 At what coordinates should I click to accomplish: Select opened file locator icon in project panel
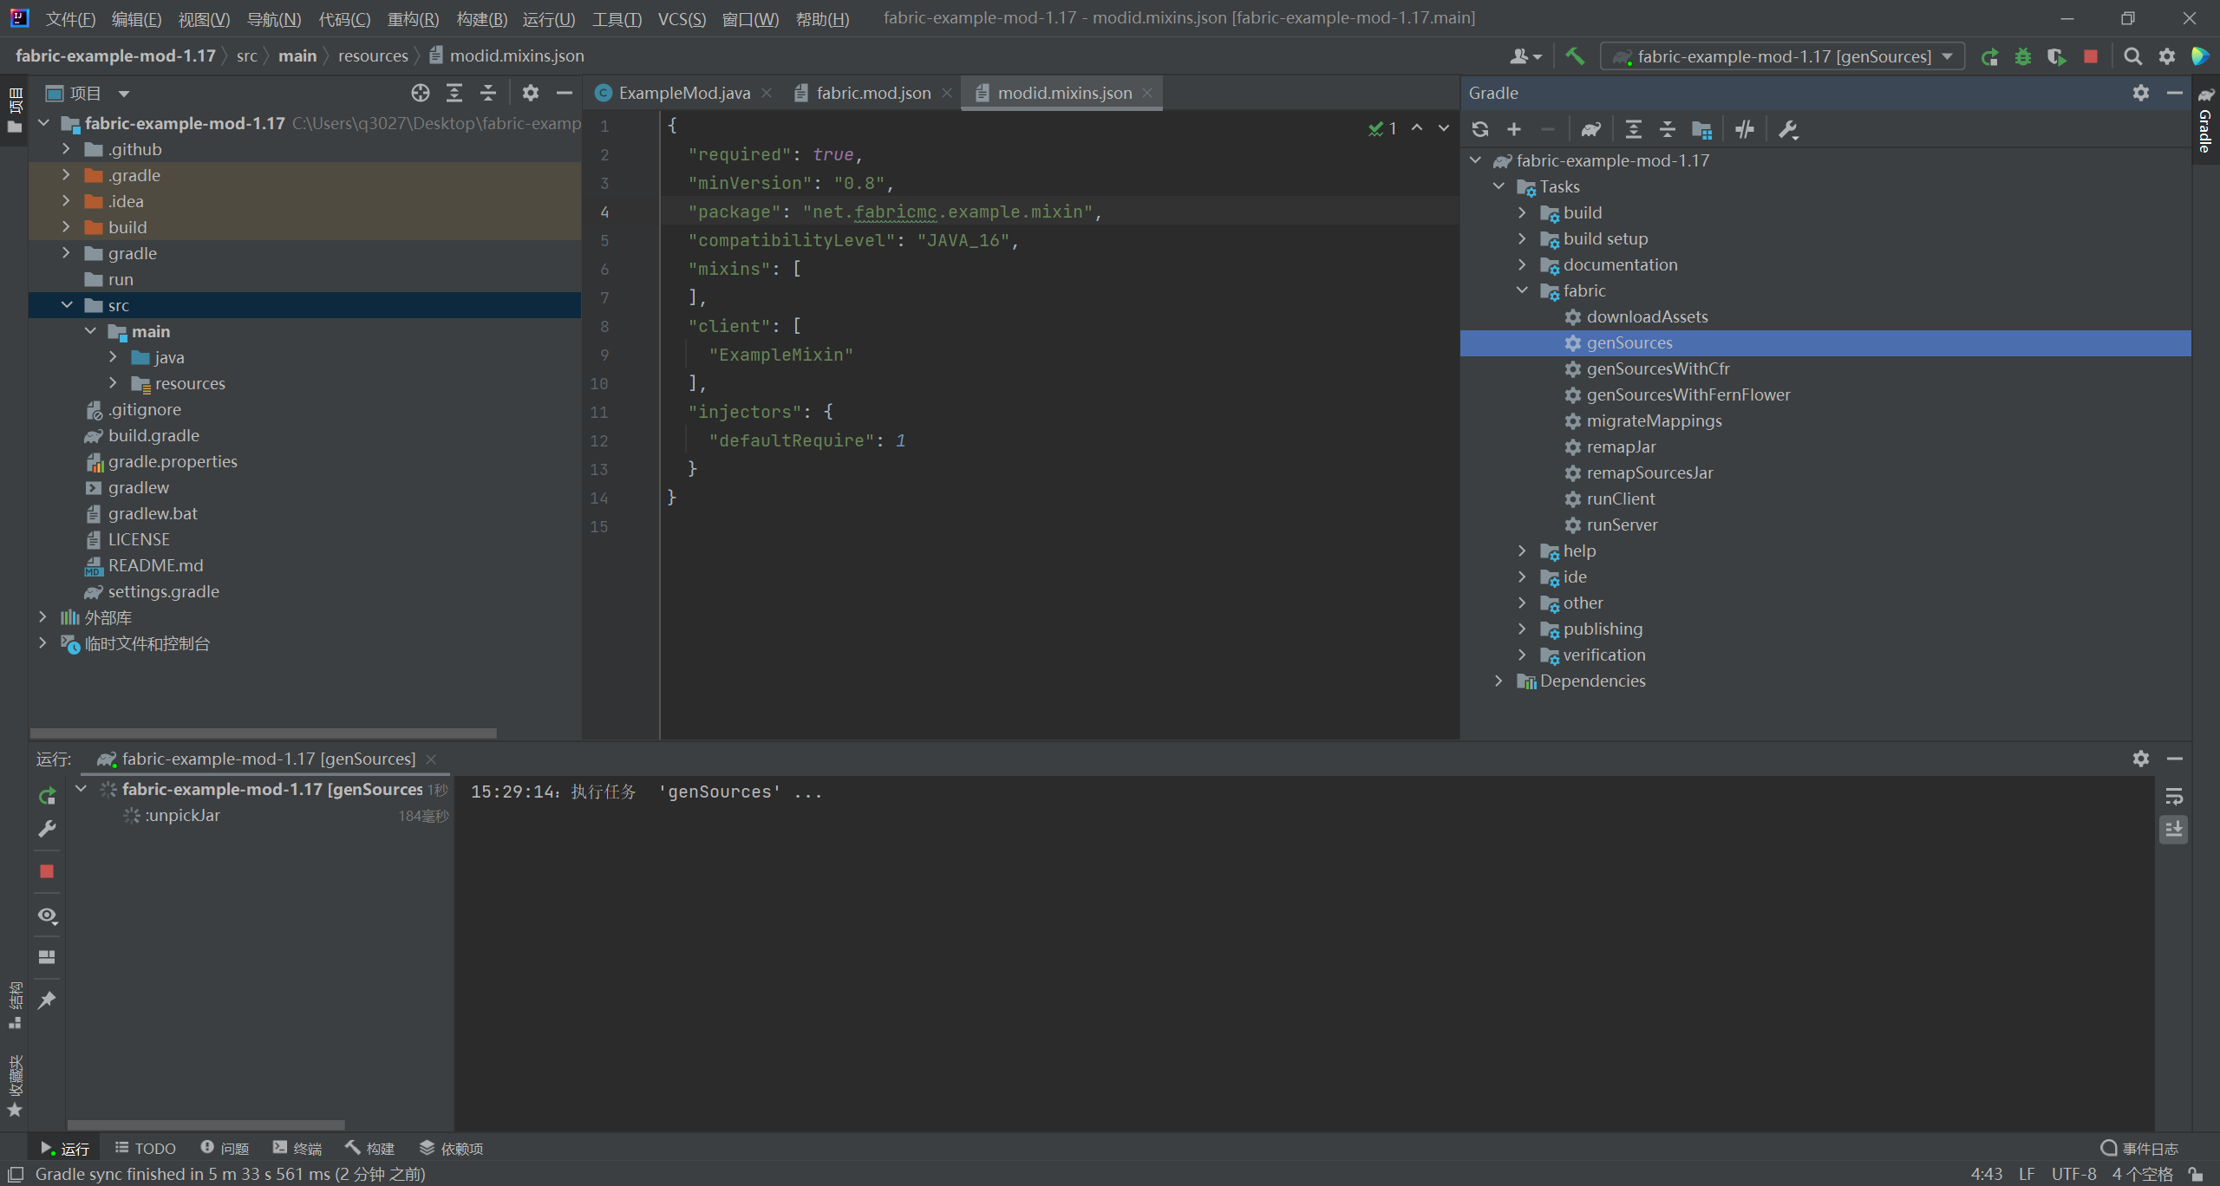coord(421,93)
